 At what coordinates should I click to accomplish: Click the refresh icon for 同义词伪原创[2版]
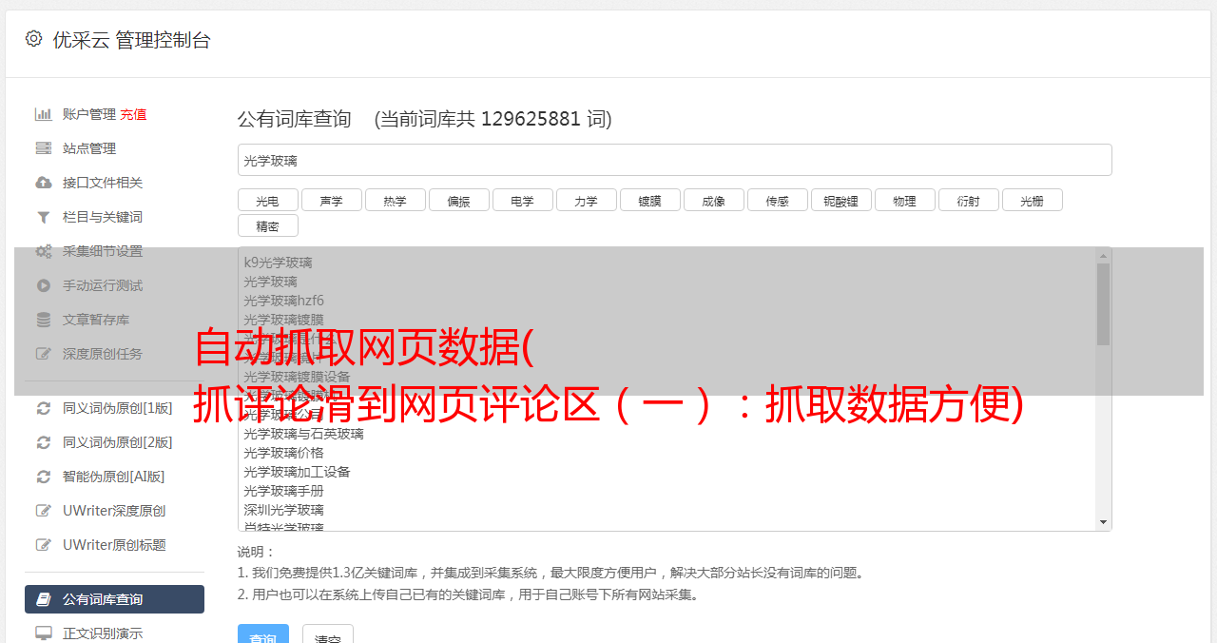(x=44, y=442)
